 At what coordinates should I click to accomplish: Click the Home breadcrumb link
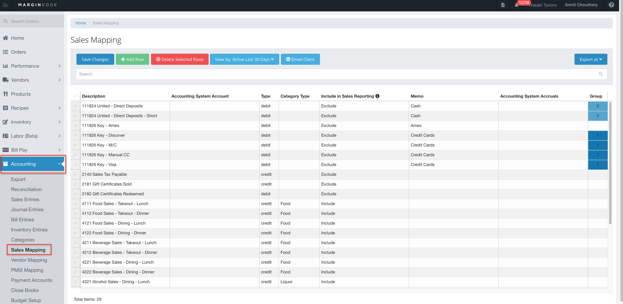[x=81, y=23]
